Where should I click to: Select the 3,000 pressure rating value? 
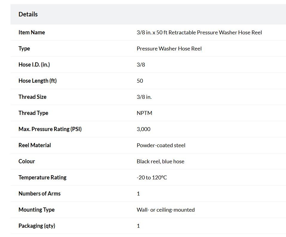144,129
